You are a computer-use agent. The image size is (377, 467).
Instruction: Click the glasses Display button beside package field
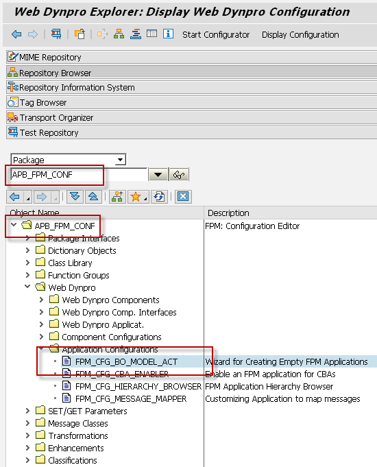pyautogui.click(x=179, y=175)
